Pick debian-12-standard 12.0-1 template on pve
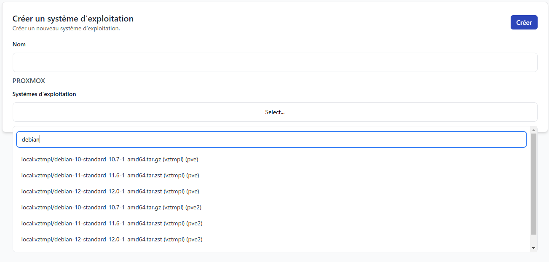Image resolution: width=549 pixels, height=262 pixels. pos(110,192)
